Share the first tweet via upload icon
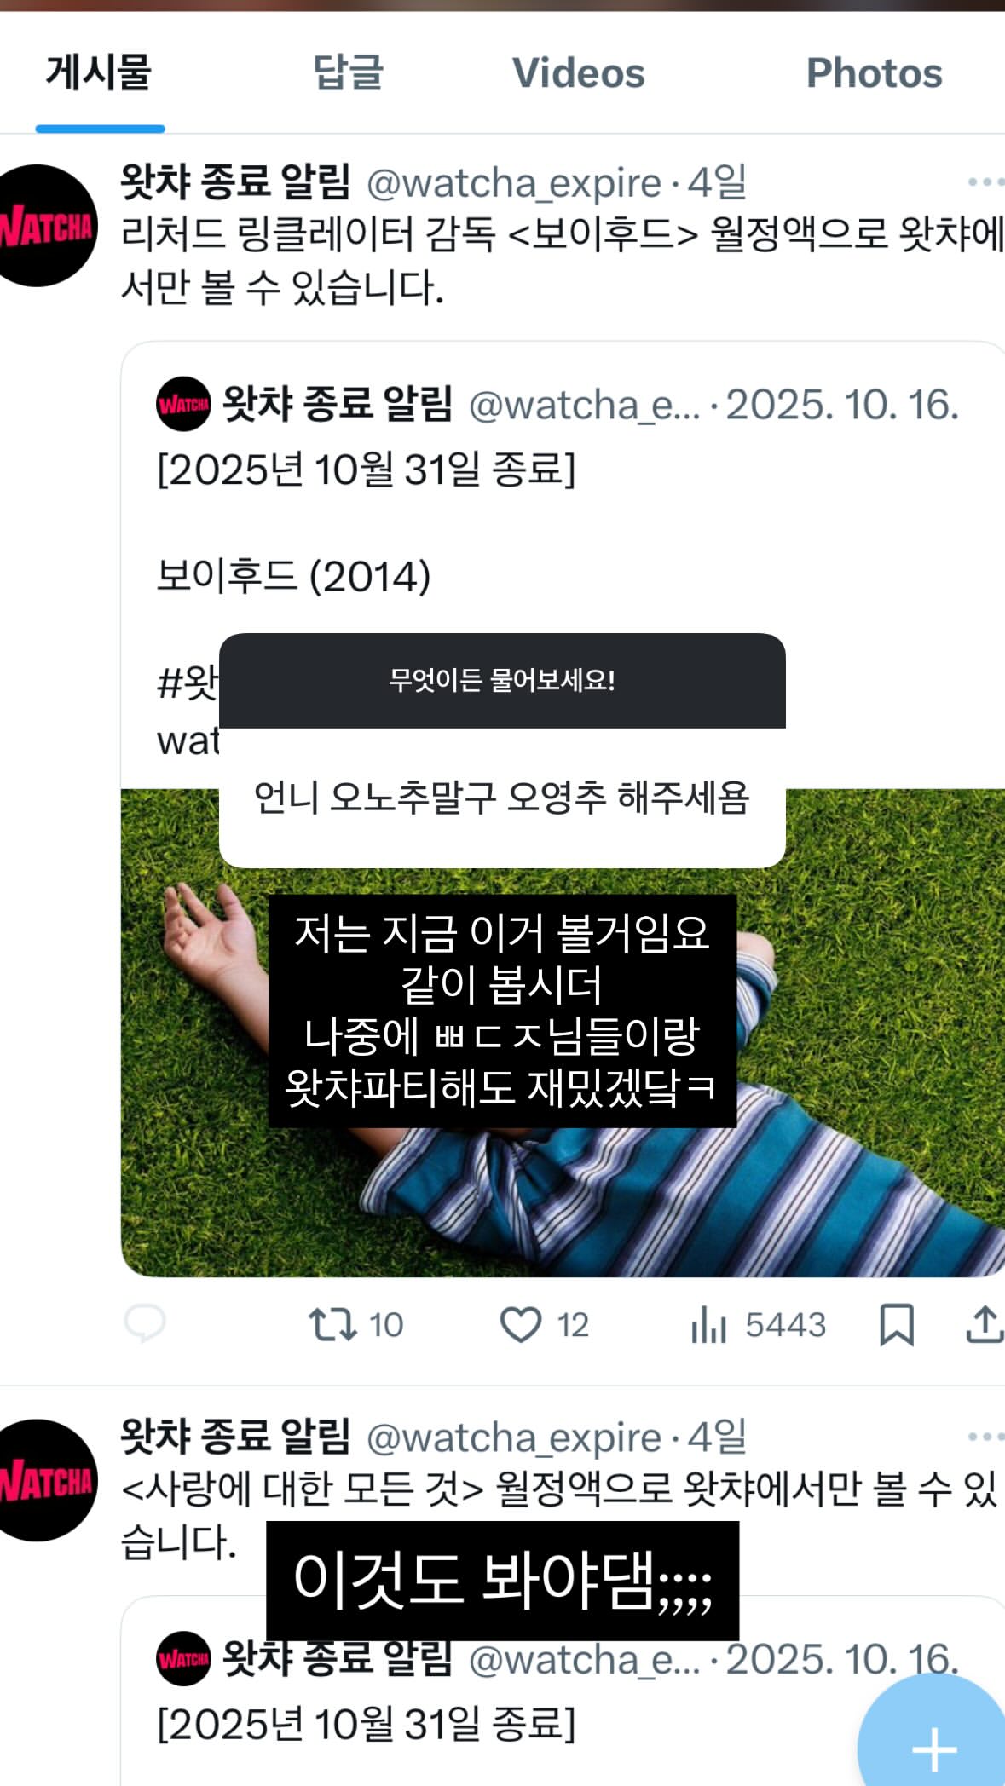This screenshot has width=1005, height=1786. (985, 1324)
